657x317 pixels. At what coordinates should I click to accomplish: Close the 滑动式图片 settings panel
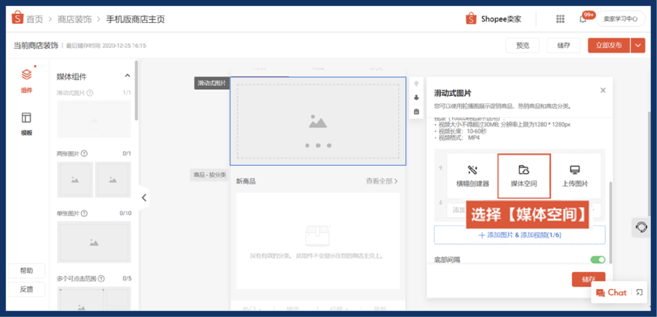(603, 90)
